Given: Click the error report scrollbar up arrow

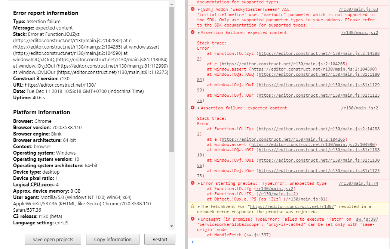Looking at the screenshot, I should [x=172, y=4].
